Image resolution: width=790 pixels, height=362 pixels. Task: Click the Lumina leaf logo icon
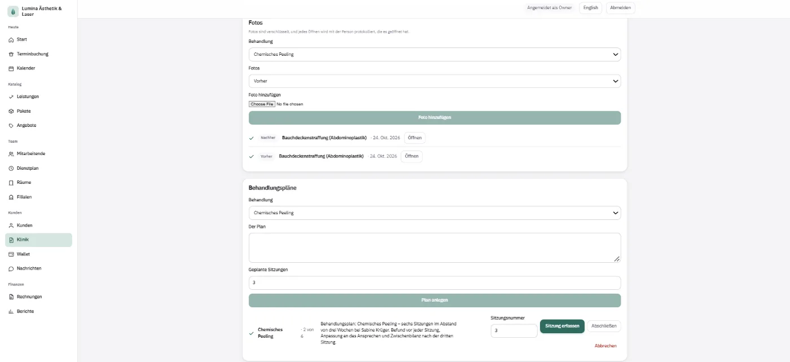point(13,11)
